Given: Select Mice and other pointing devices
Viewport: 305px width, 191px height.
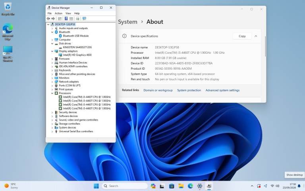Looking at the screenshot, I should pos(77,74).
